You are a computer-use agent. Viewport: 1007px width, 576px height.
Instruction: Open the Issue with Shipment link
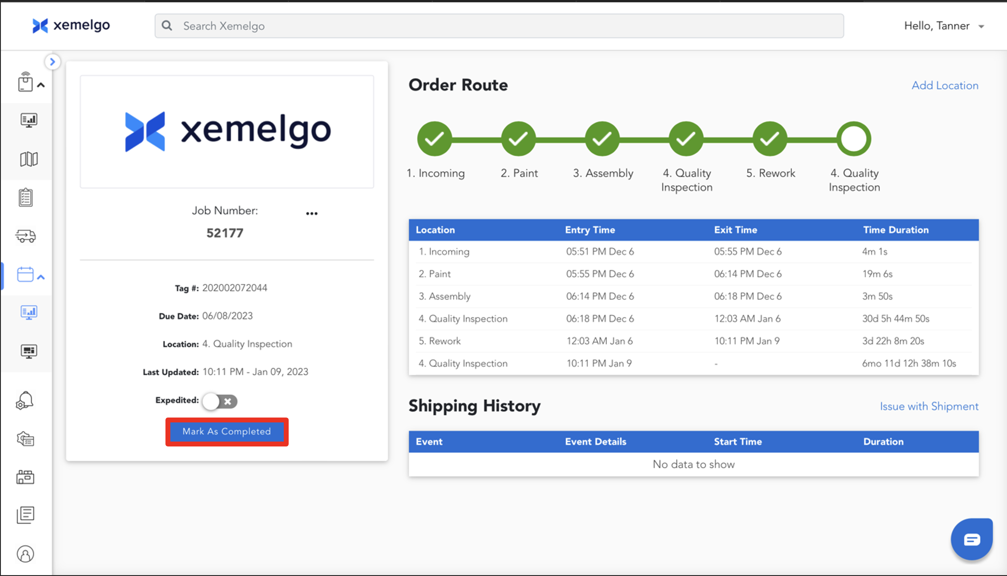click(929, 406)
